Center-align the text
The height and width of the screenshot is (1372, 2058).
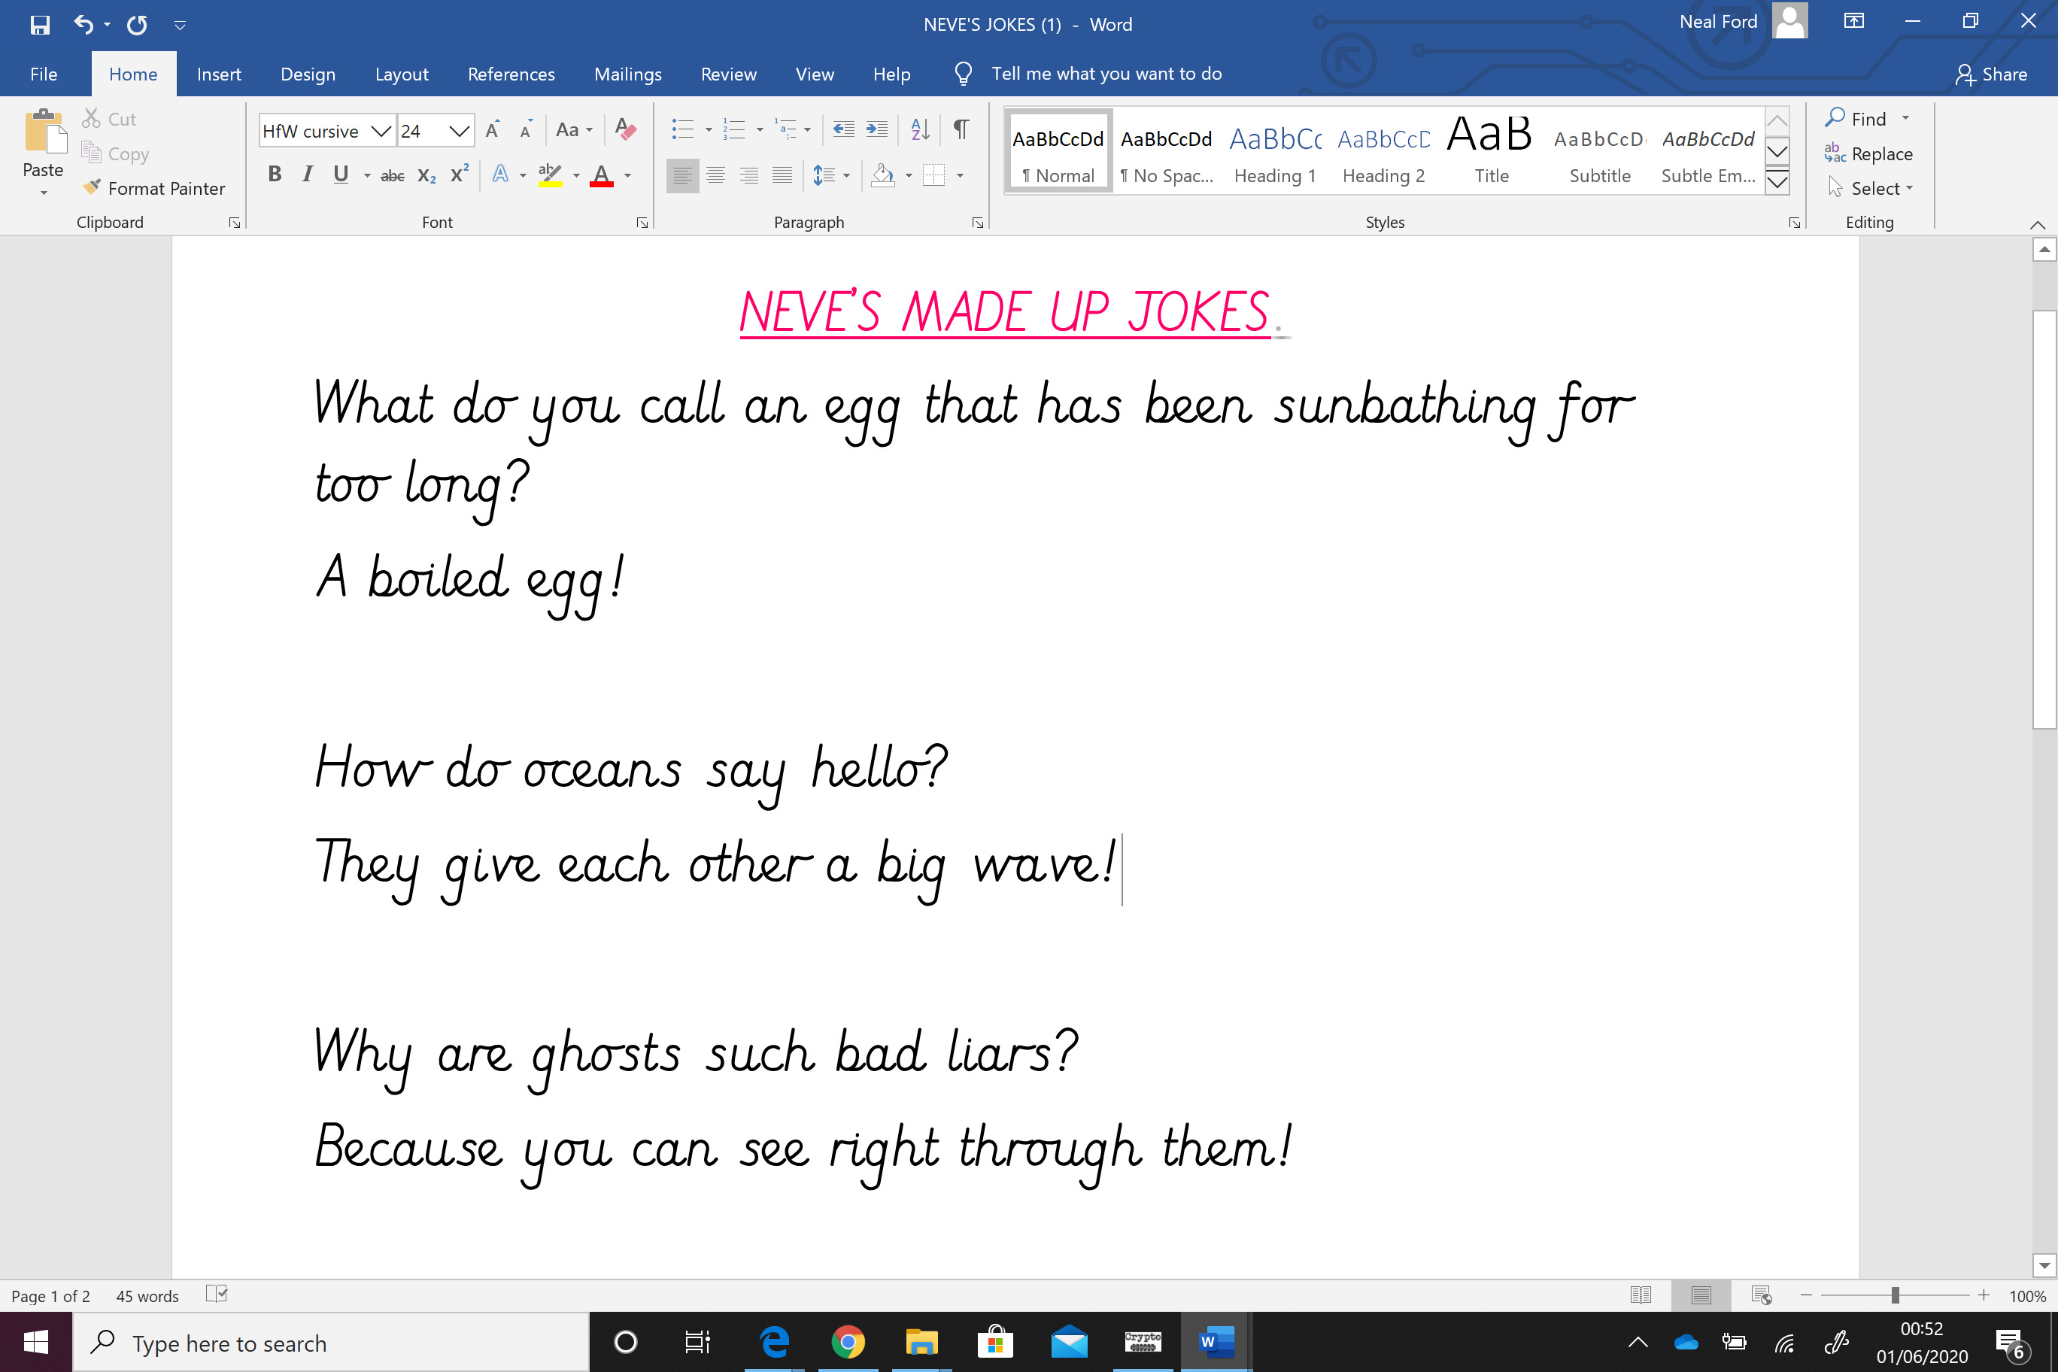coord(716,175)
